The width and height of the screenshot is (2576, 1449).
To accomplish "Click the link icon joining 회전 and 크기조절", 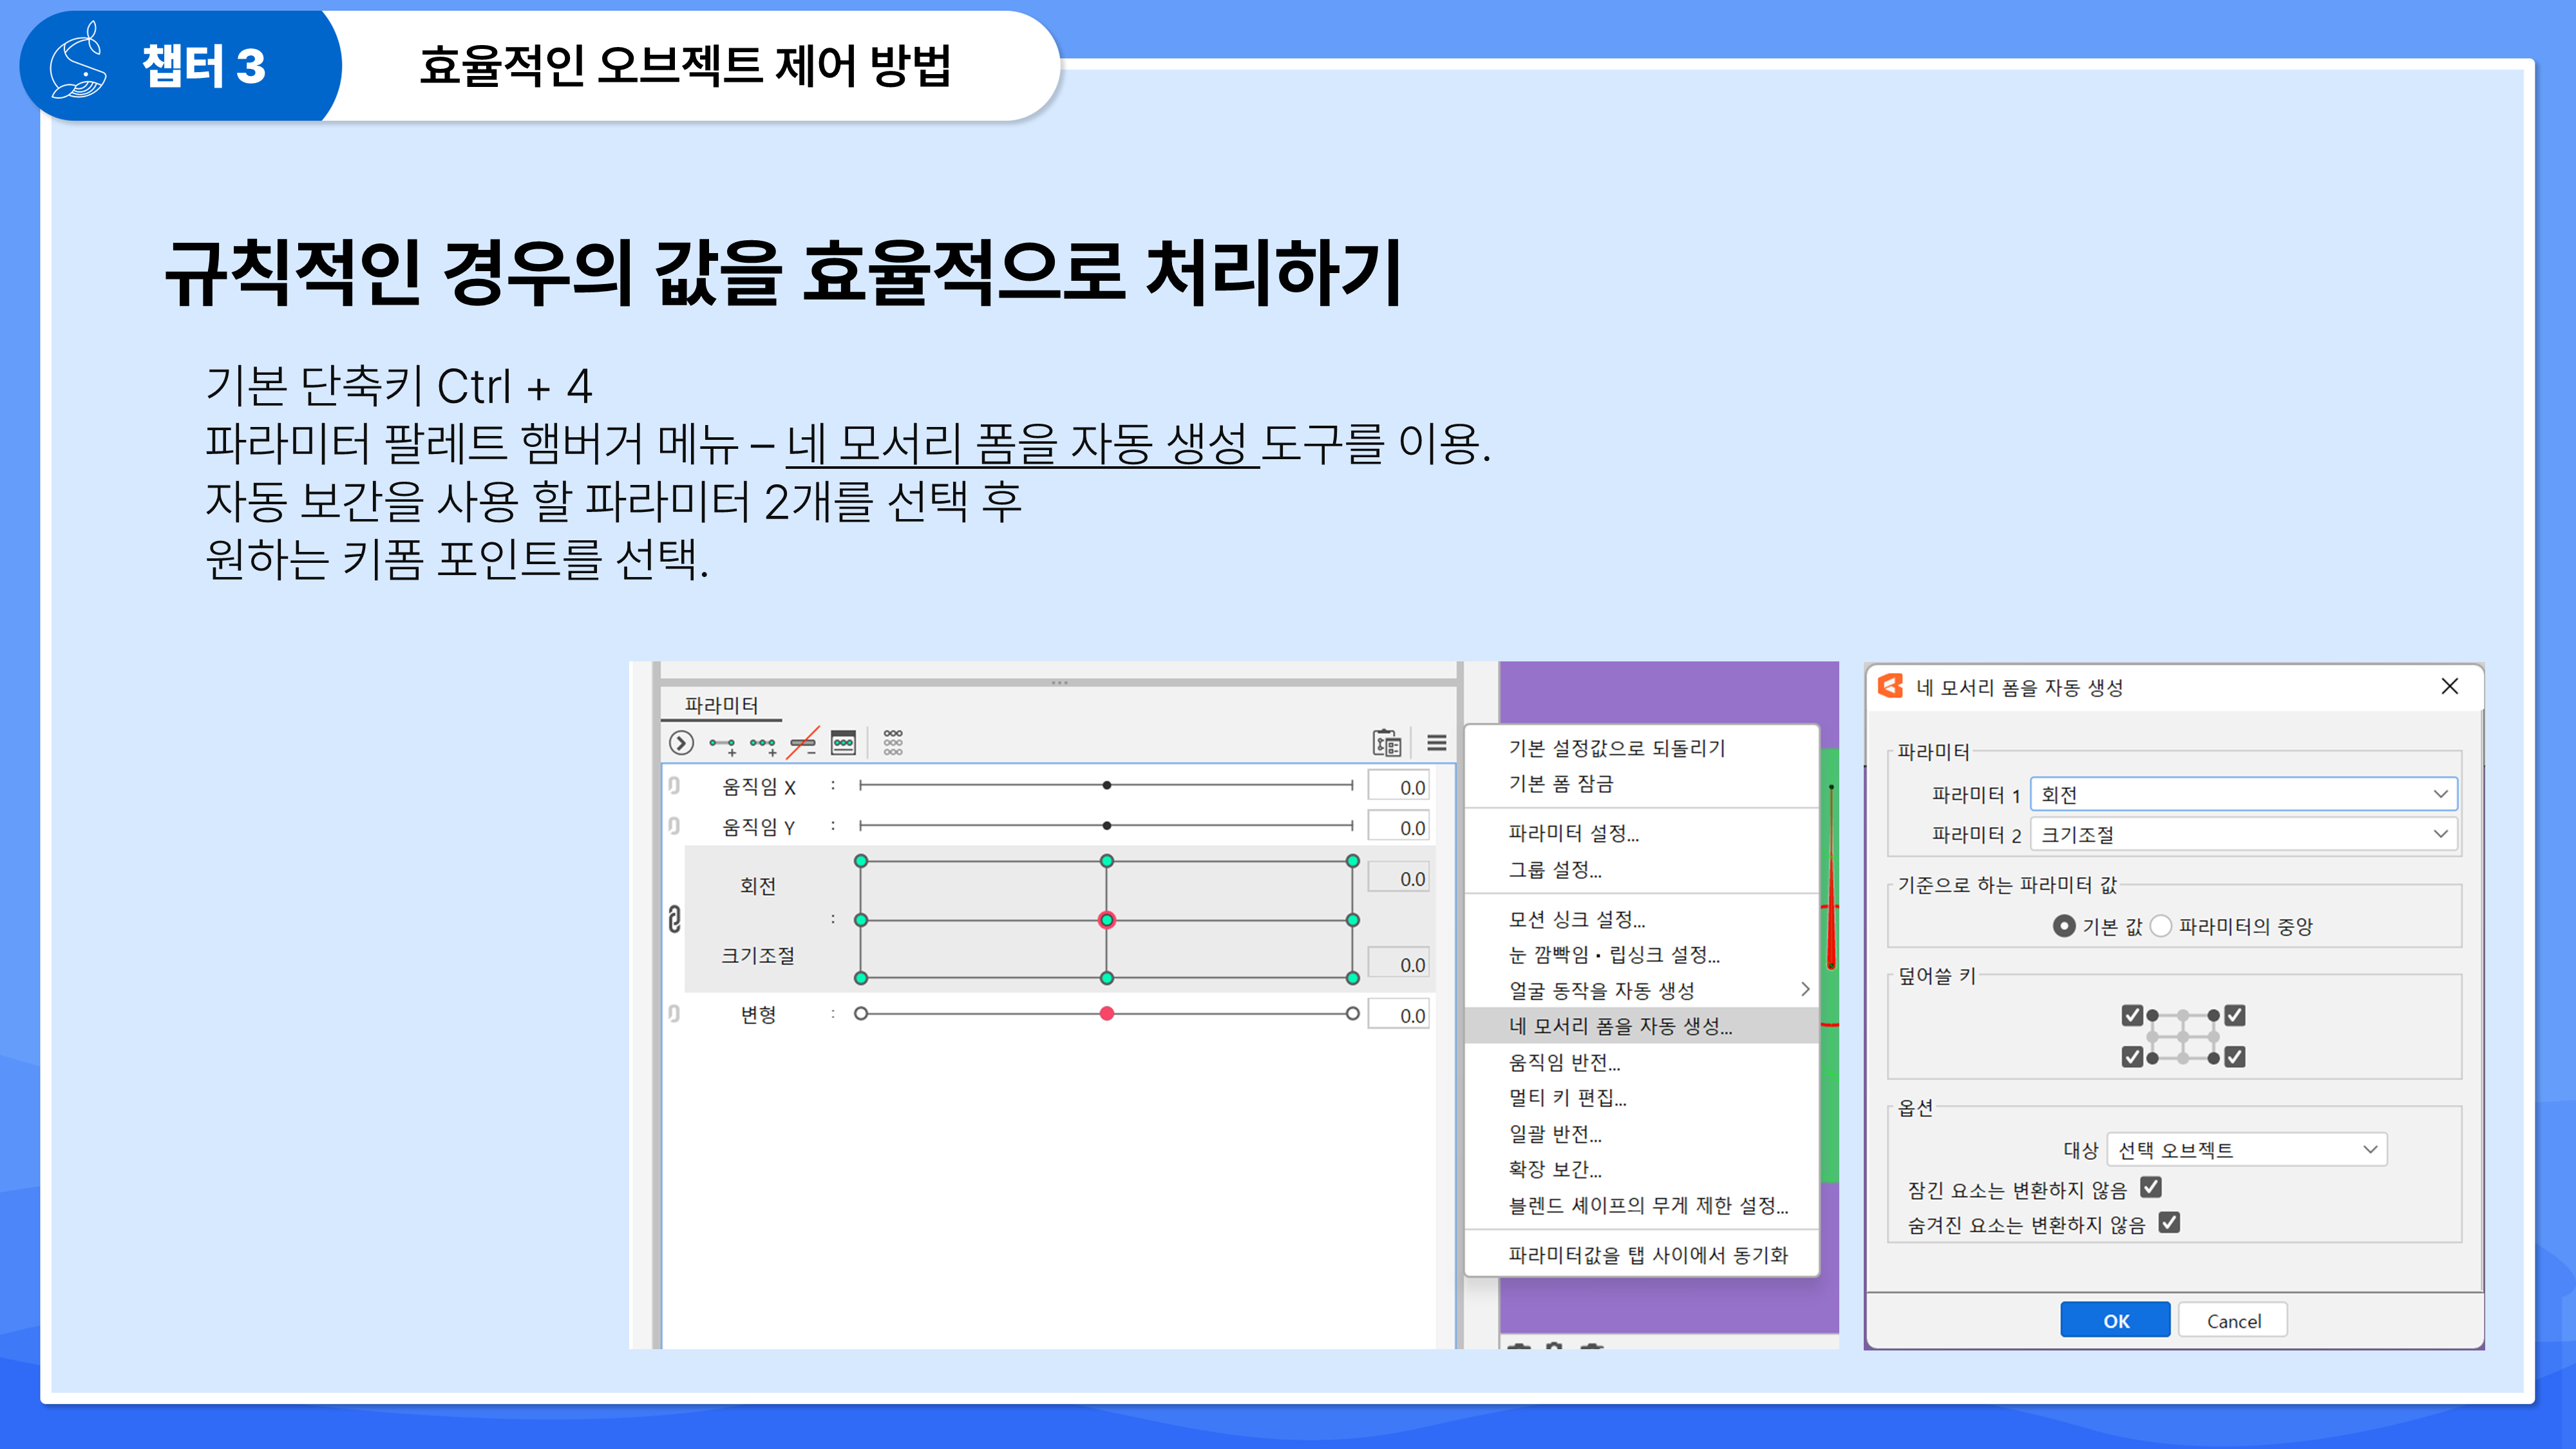I will tap(675, 919).
